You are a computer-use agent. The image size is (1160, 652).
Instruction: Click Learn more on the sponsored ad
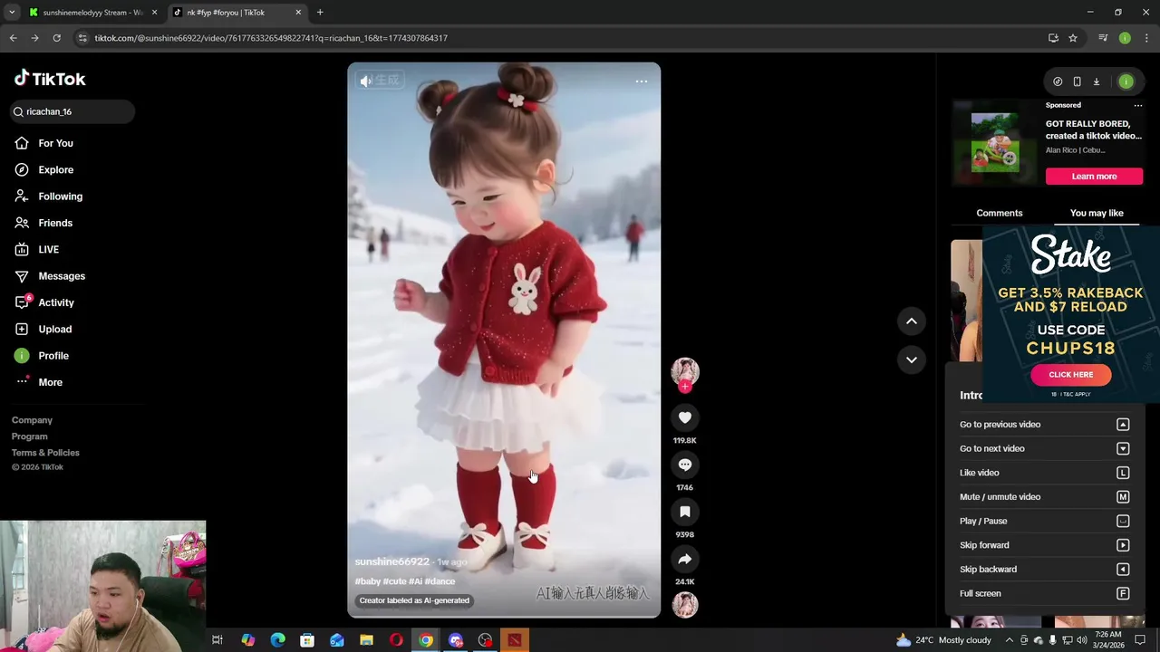click(x=1094, y=177)
